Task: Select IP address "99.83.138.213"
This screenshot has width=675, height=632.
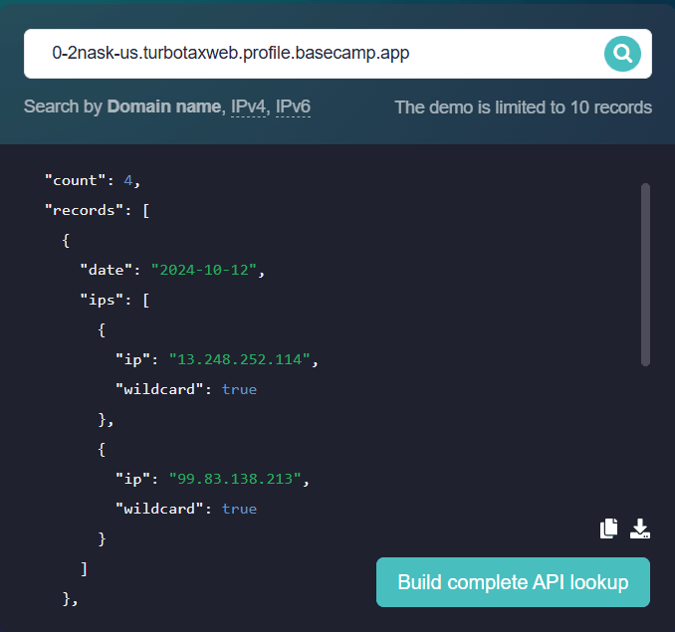Action: pos(235,479)
